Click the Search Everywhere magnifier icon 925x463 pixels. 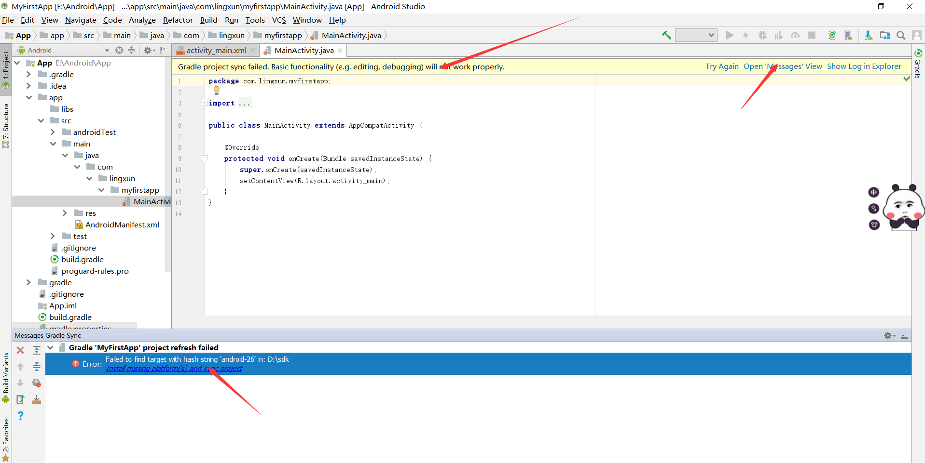click(x=901, y=35)
